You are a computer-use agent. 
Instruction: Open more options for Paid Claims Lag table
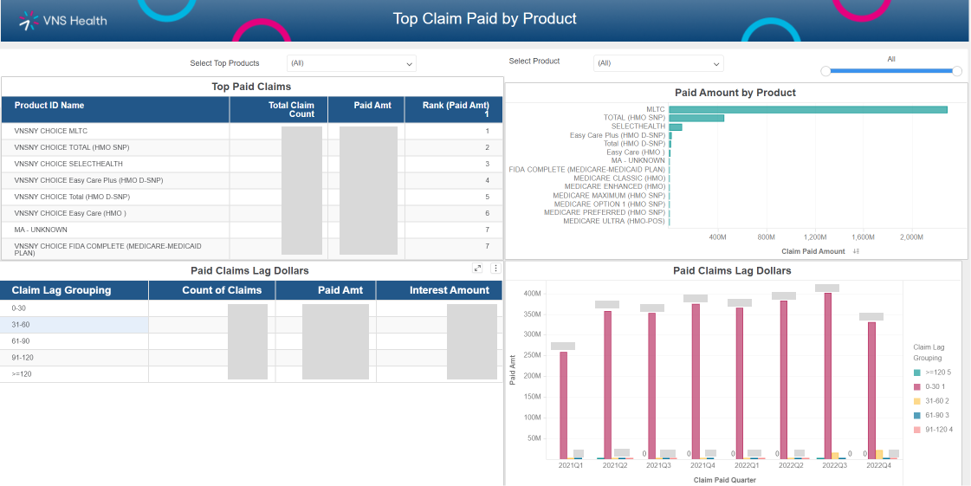click(x=495, y=268)
